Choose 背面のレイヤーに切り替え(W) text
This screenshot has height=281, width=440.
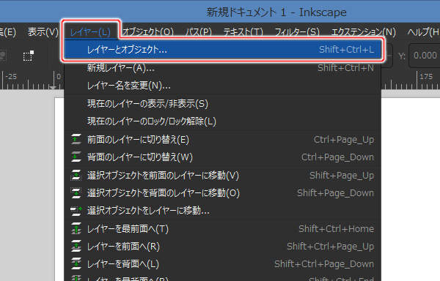click(140, 157)
